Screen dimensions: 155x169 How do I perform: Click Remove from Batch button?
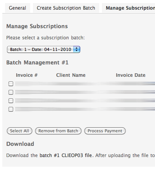[58, 131]
